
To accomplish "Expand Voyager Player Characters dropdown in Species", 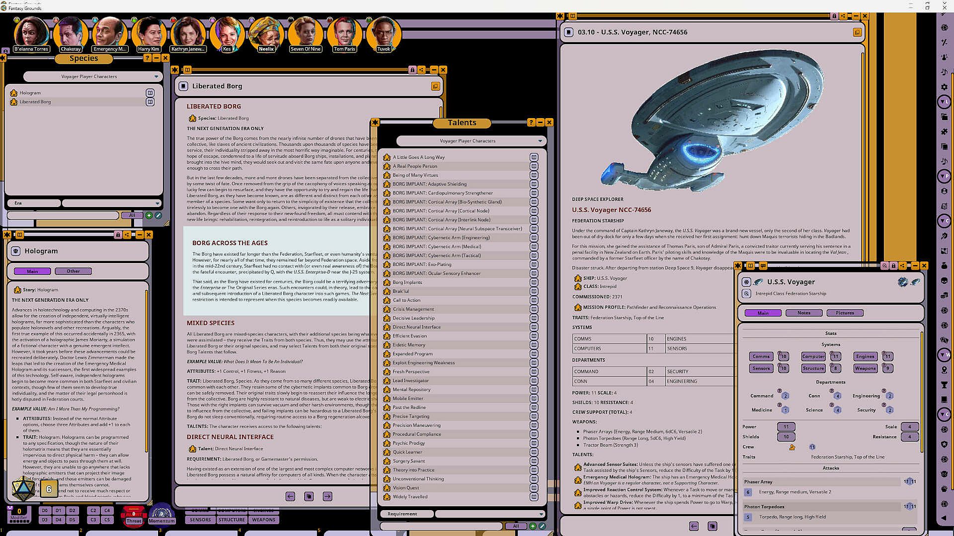I will [156, 77].
